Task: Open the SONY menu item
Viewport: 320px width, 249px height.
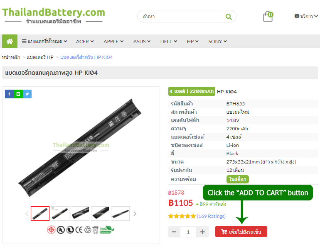Action: coord(217,41)
